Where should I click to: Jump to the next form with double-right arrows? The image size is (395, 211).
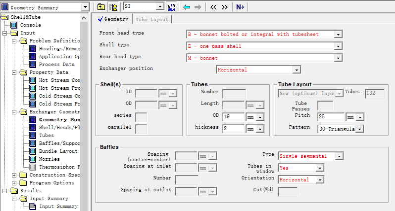pos(225,7)
